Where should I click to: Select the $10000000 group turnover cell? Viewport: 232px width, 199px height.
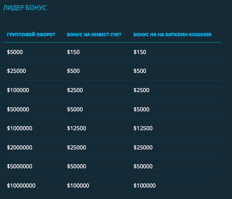(x=21, y=186)
